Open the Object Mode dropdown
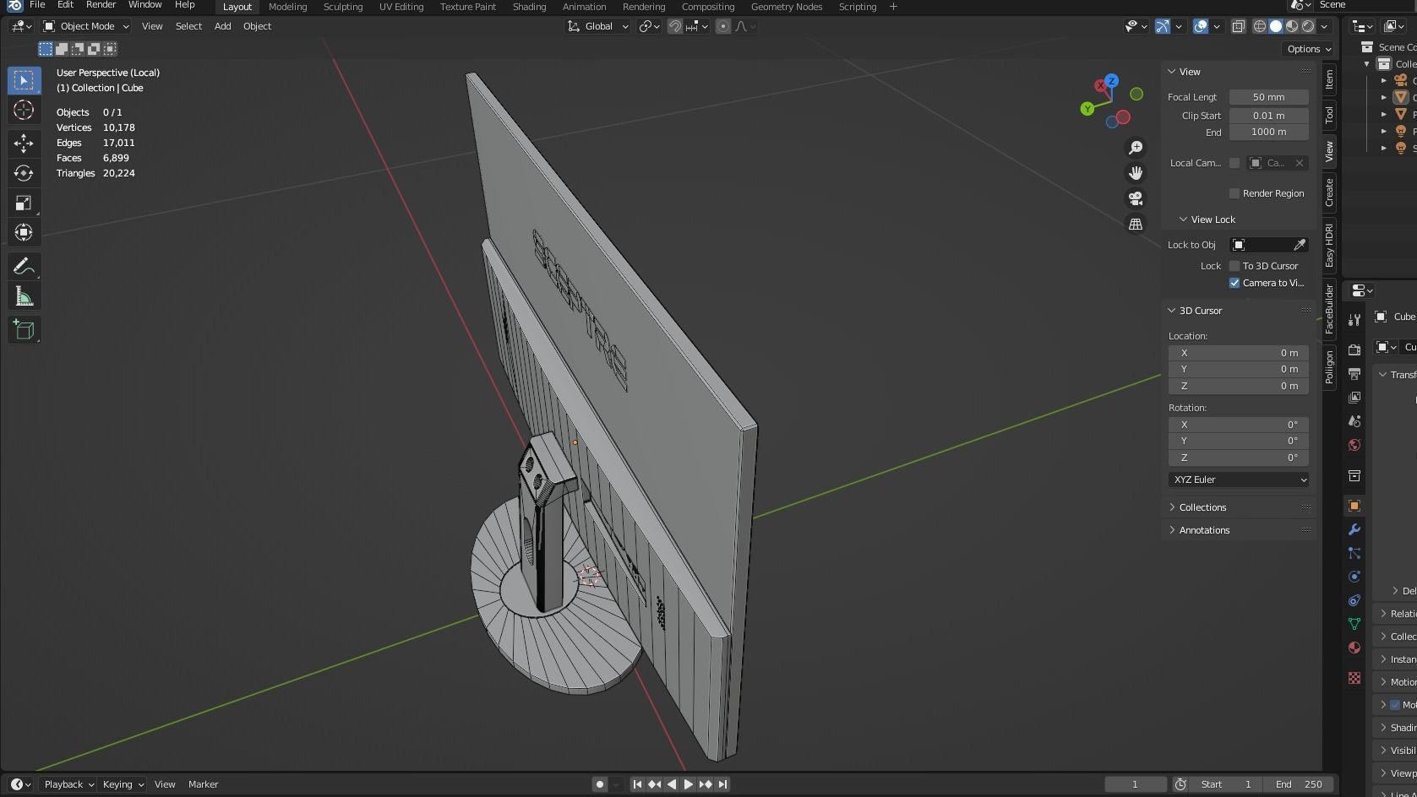Viewport: 1417px width, 797px height. pyautogui.click(x=86, y=26)
